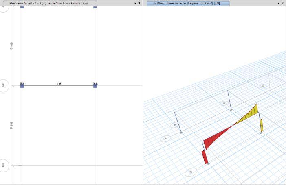Viewport: 286px width, 185px height.
Task: Select grid bubble 3 in the 3-D view
Action: pos(191,172)
